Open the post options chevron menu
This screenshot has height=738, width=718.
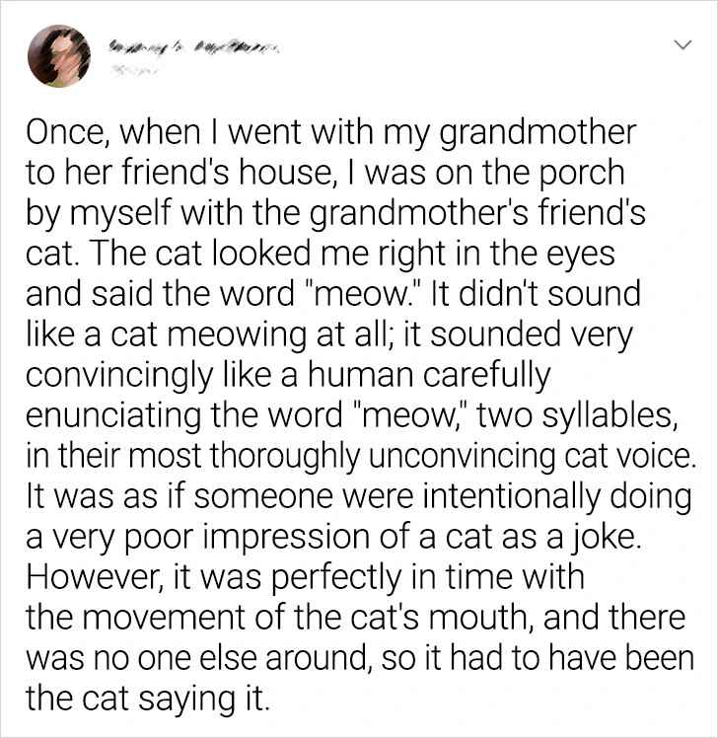(680, 45)
